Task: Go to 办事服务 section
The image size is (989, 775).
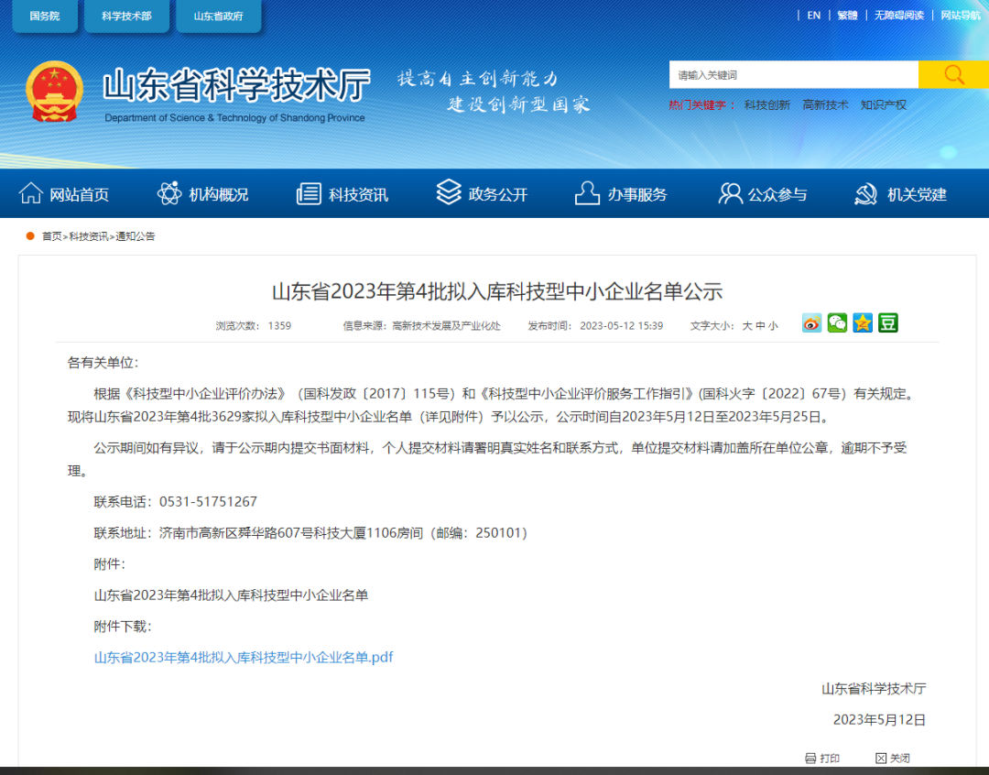Action: click(x=621, y=194)
